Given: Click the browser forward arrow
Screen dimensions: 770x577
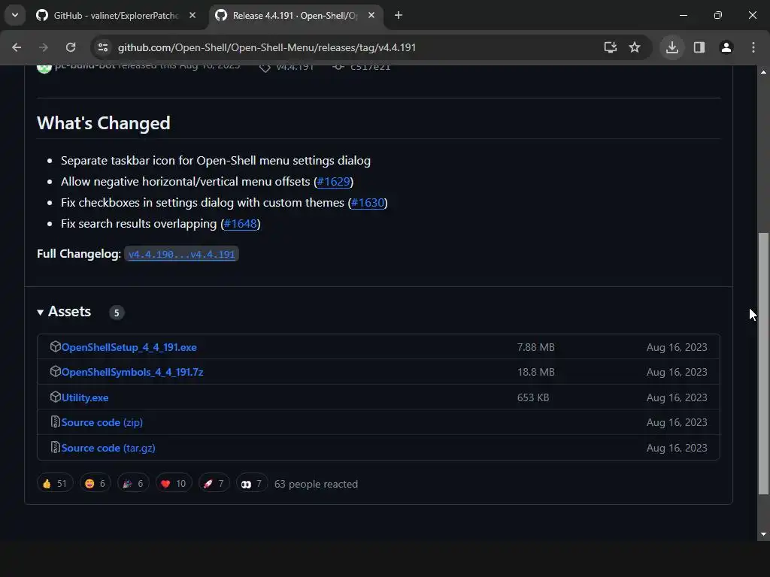Looking at the screenshot, I should coord(44,47).
